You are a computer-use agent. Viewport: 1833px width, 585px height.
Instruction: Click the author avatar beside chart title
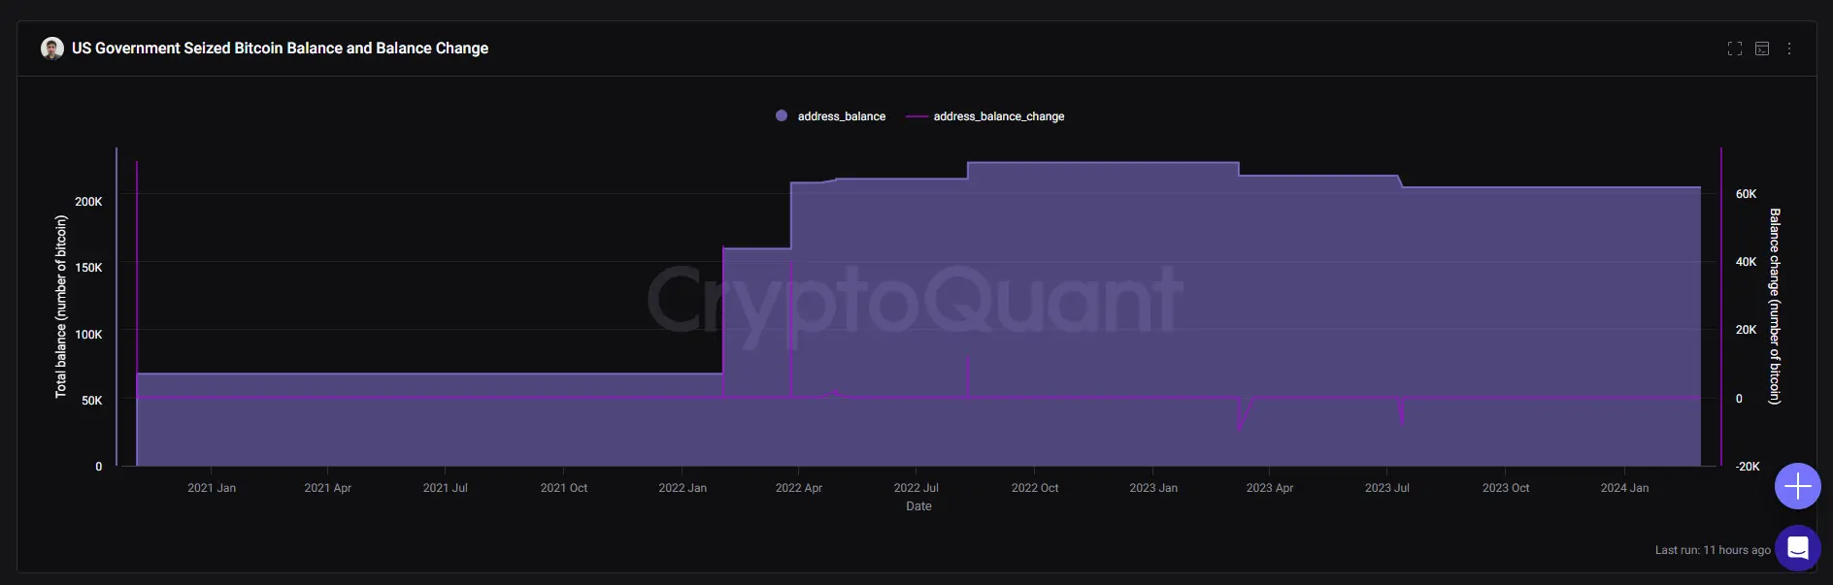point(52,49)
